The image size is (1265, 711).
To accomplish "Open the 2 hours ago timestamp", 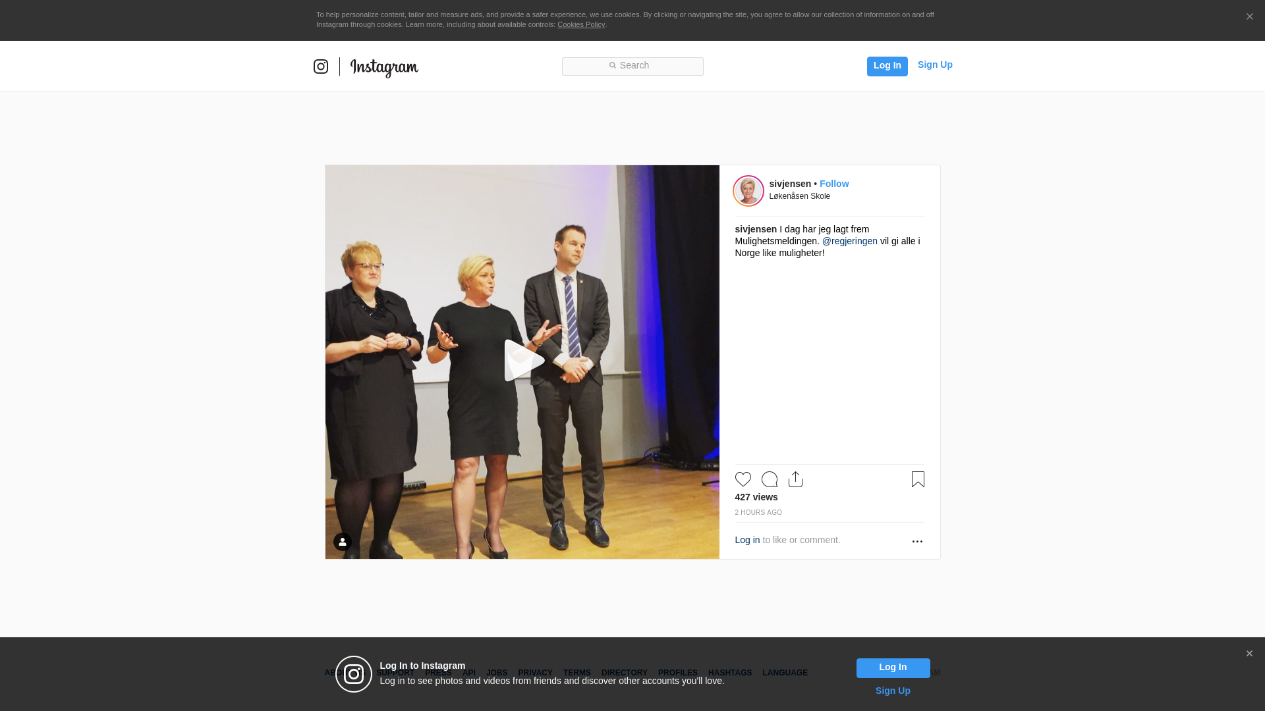I will pyautogui.click(x=758, y=512).
